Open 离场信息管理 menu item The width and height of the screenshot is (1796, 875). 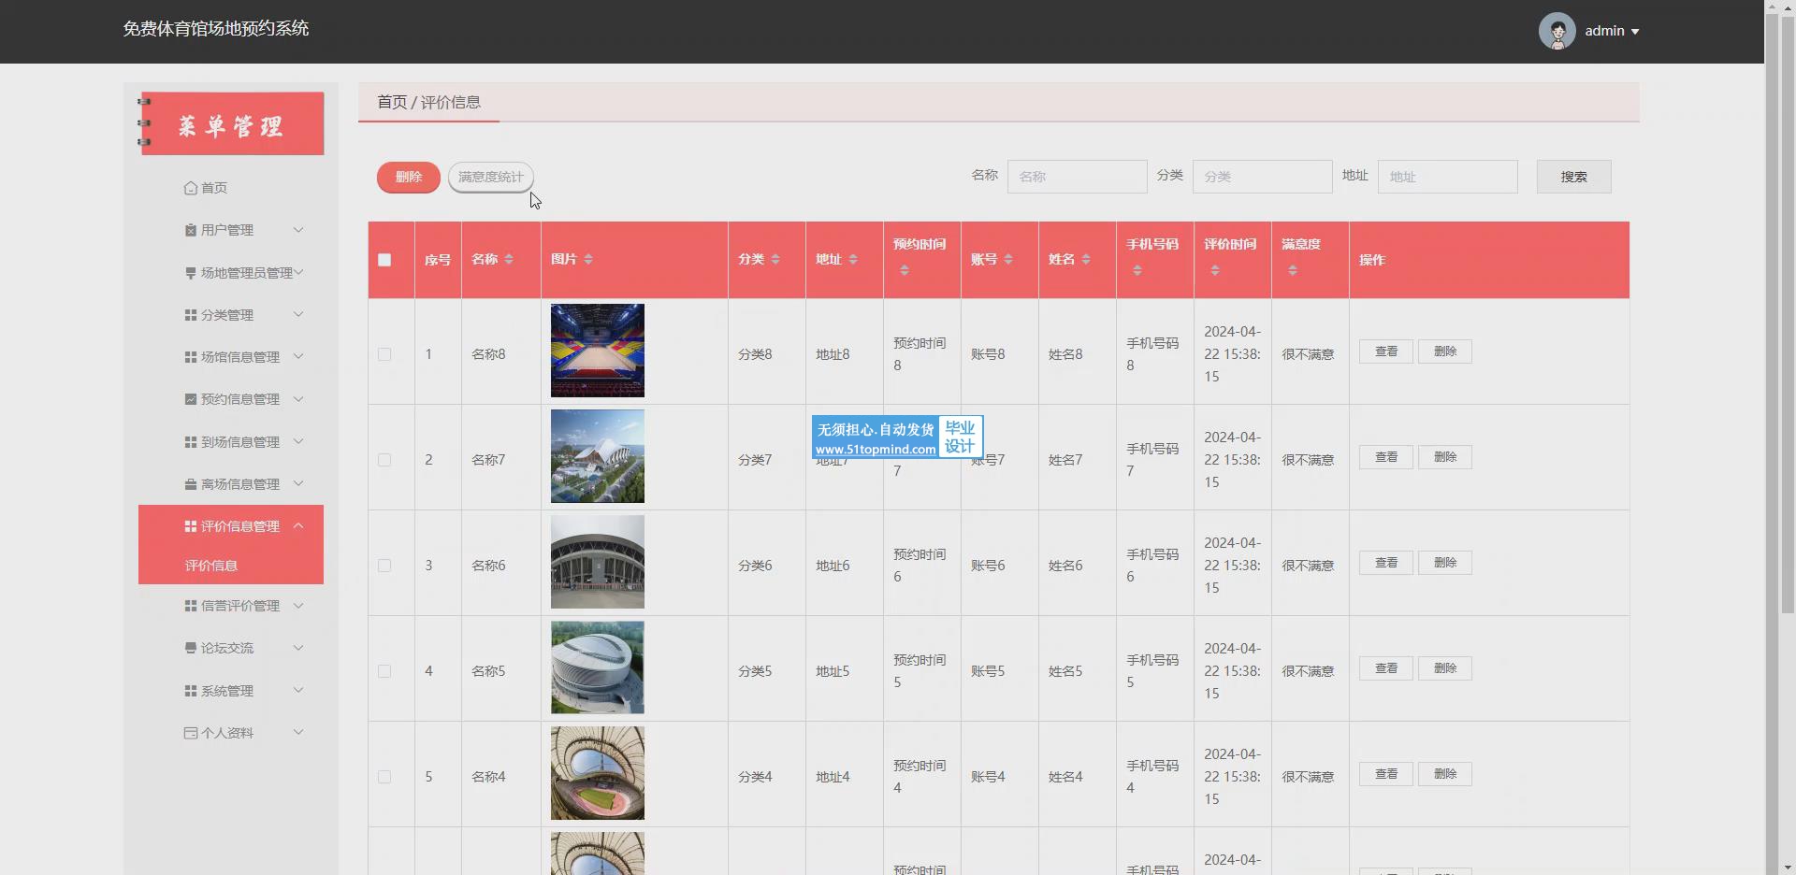pyautogui.click(x=231, y=484)
